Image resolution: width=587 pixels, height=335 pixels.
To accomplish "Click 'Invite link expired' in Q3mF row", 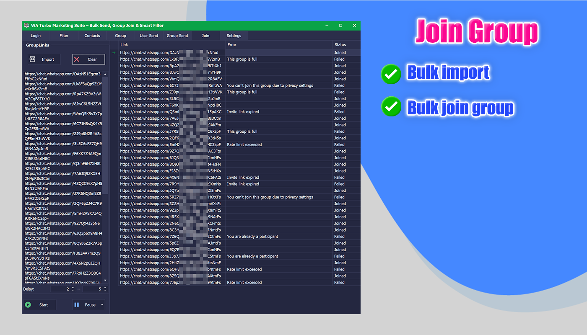I will (x=243, y=112).
